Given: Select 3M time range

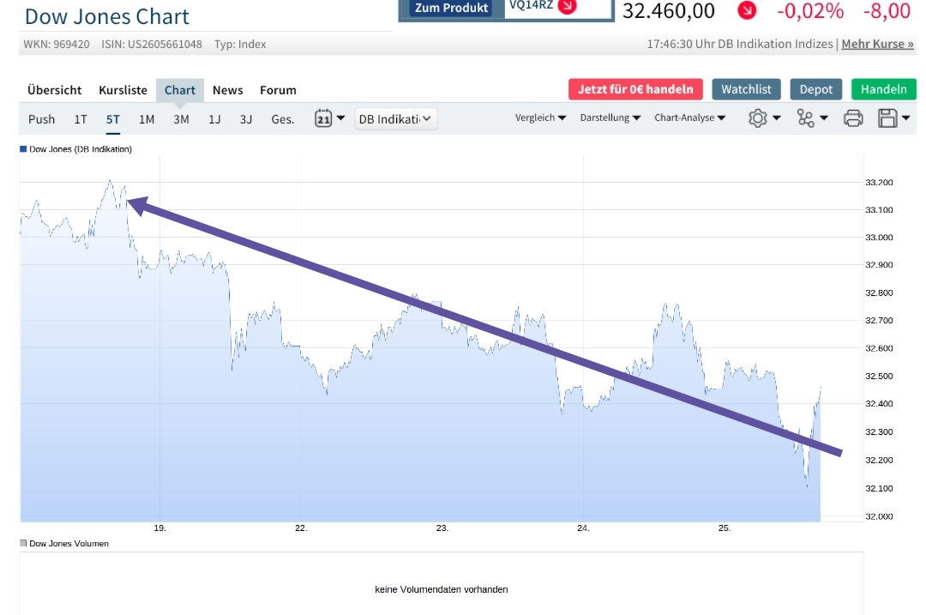Looking at the screenshot, I should [181, 118].
